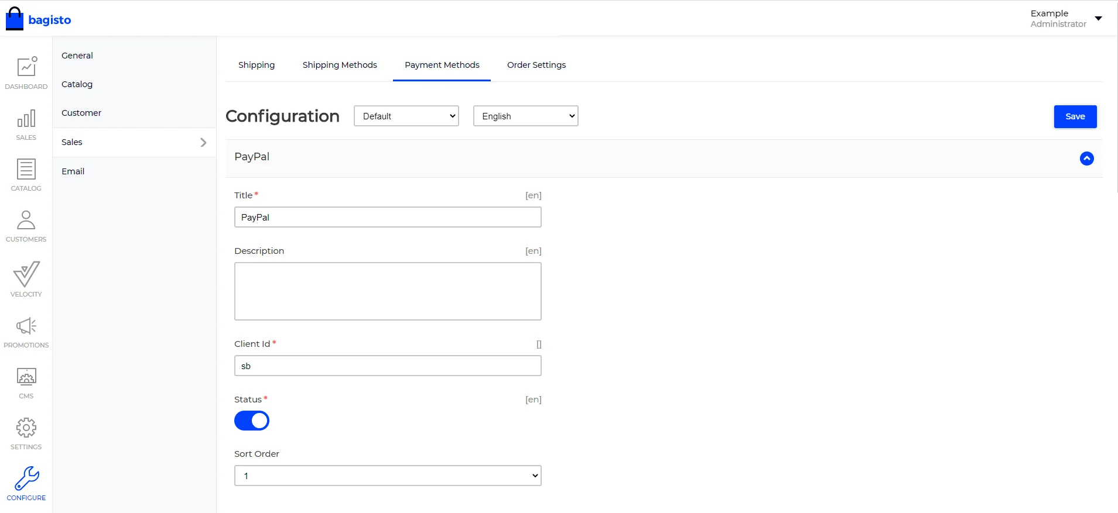Click the Client Id input field
This screenshot has width=1118, height=513.
coord(388,366)
